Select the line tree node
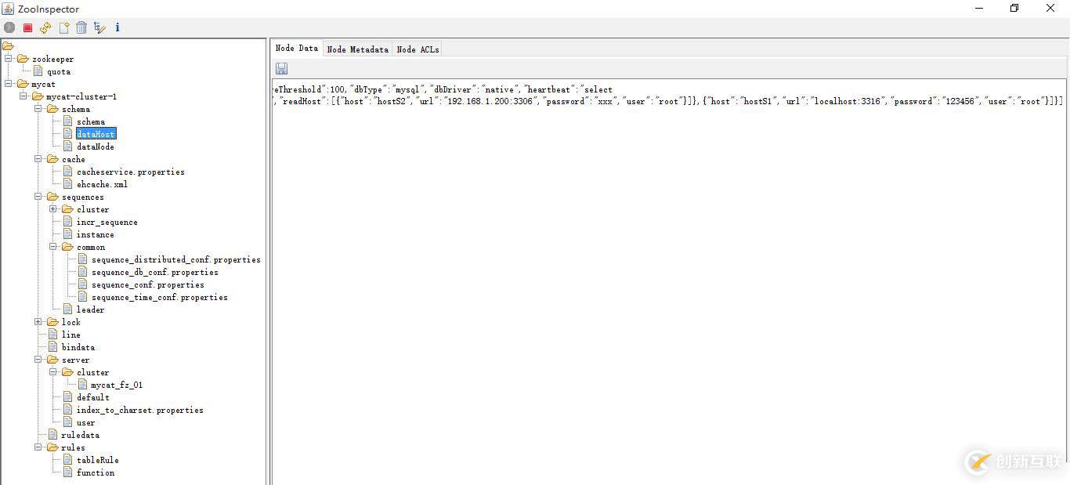This screenshot has width=1070, height=485. [71, 335]
